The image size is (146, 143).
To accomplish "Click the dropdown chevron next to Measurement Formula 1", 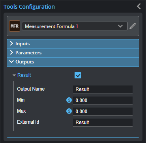I will pyautogui.click(x=120, y=26).
